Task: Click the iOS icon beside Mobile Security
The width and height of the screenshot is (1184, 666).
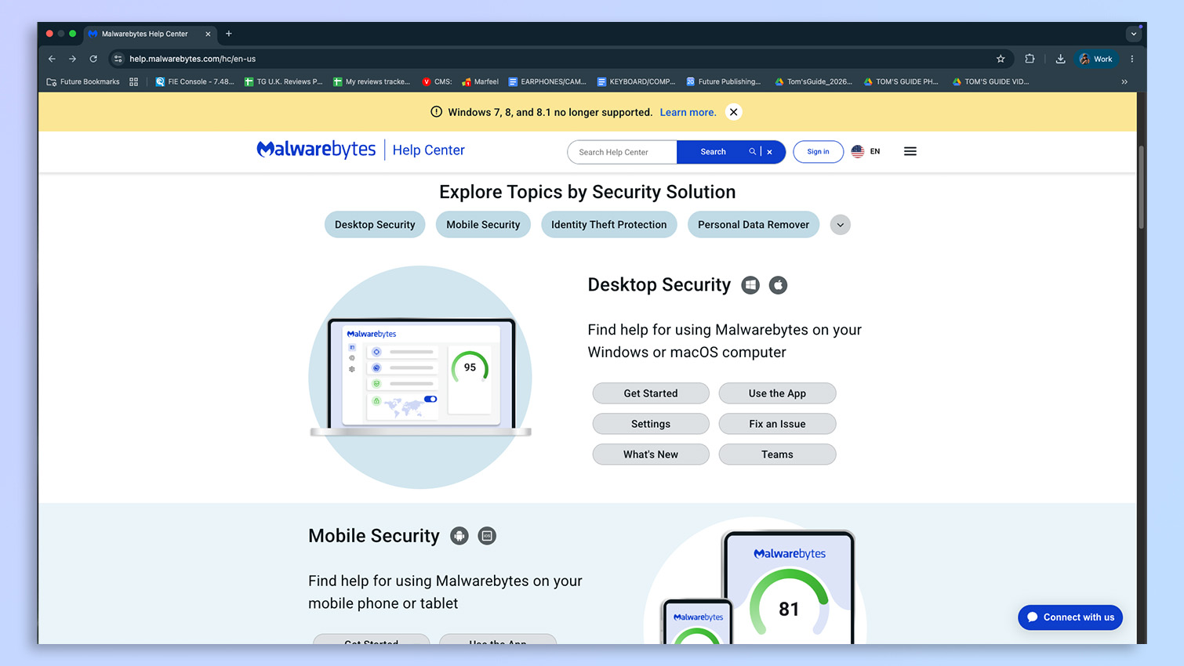Action: click(487, 536)
